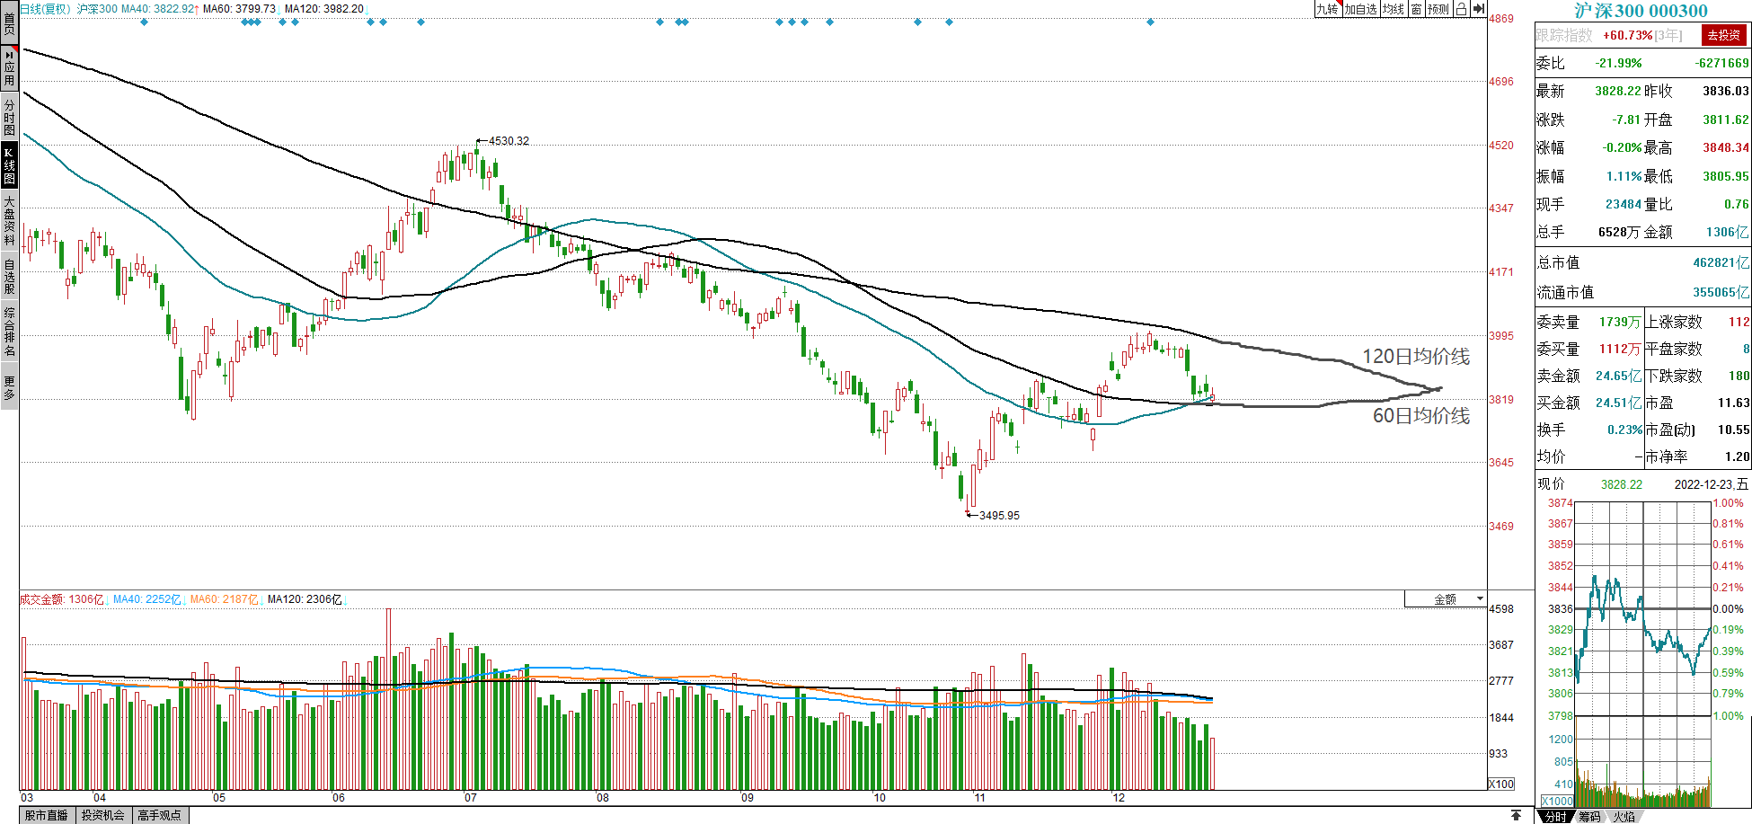The width and height of the screenshot is (1752, 824).
Task: Toggle the X100 volume scale box
Action: tap(1501, 784)
